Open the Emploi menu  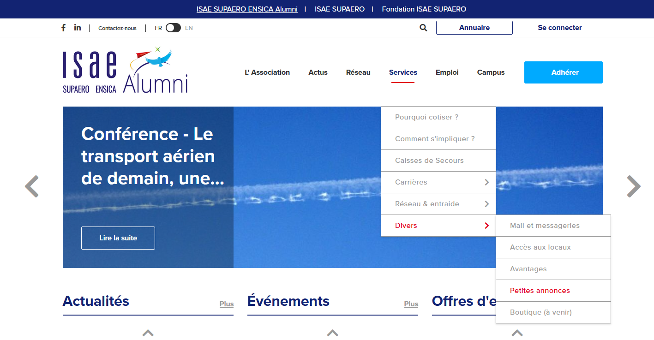447,72
